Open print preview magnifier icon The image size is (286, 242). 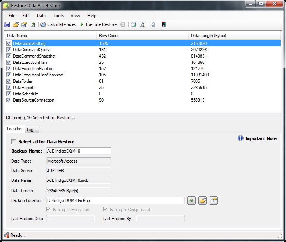[142, 24]
